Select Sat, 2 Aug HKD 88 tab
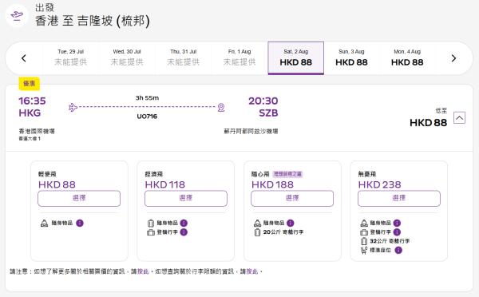Screen dimensions: 479x297 (295, 57)
